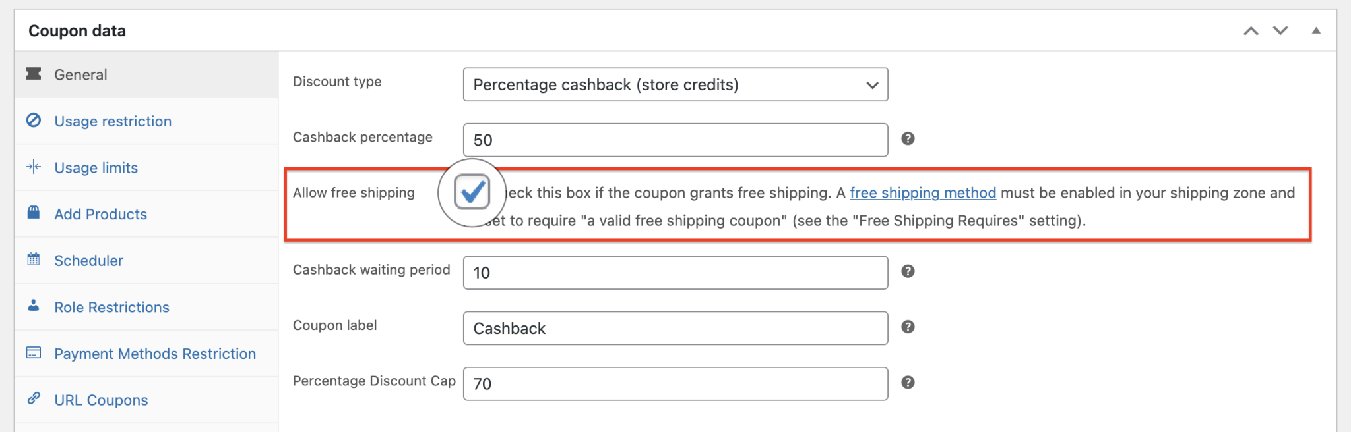Follow the free shipping method link
The width and height of the screenshot is (1351, 432).
922,193
